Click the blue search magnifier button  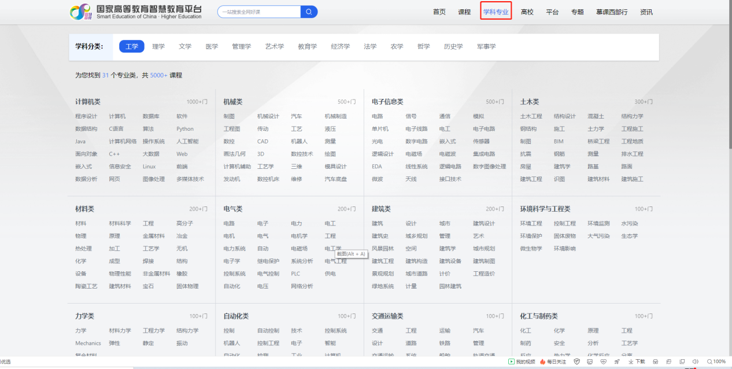[x=309, y=12]
